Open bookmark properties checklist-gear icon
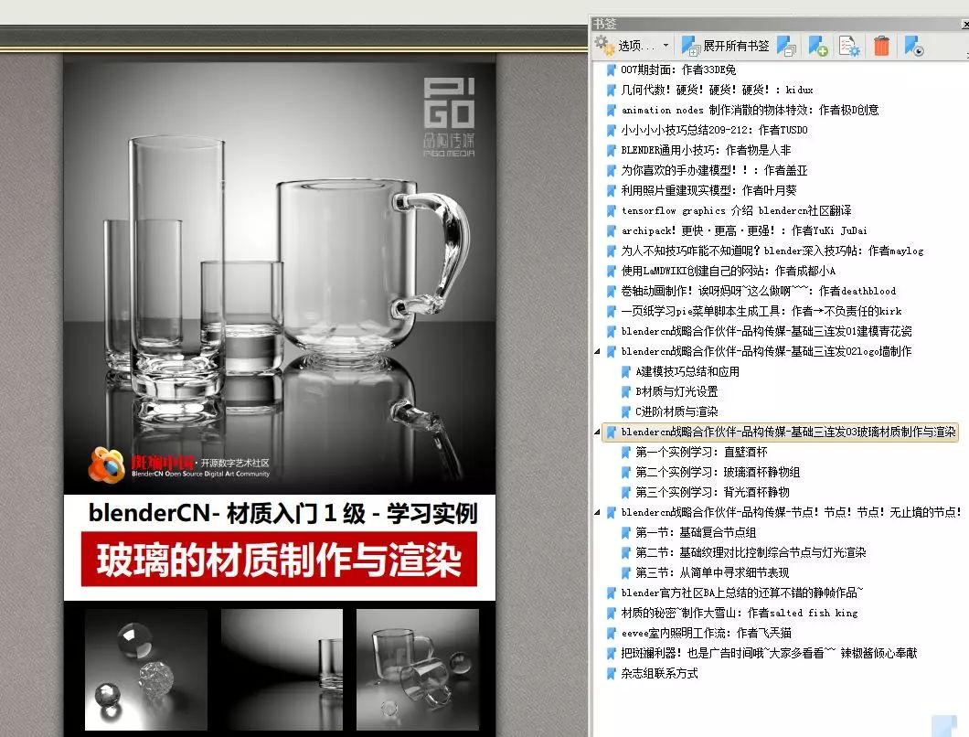The width and height of the screenshot is (969, 737). [x=850, y=46]
